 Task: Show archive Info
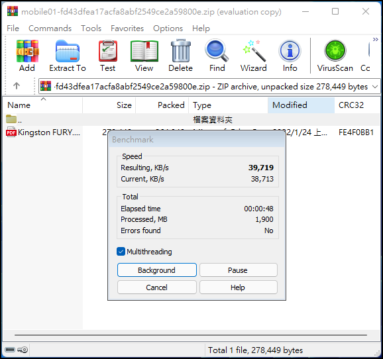coord(290,51)
